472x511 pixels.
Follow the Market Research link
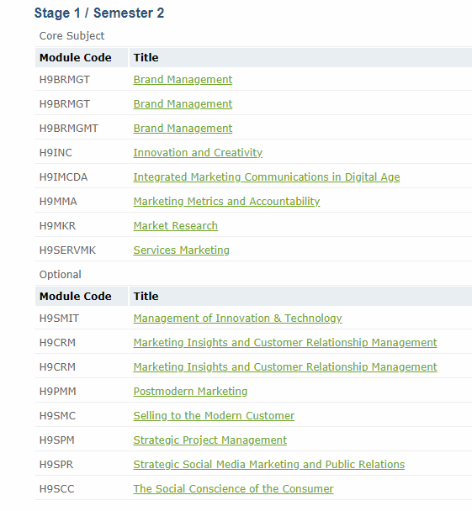(x=176, y=226)
